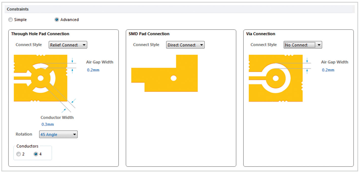Select the Advanced constraints radio button
The width and height of the screenshot is (360, 173).
57,20
